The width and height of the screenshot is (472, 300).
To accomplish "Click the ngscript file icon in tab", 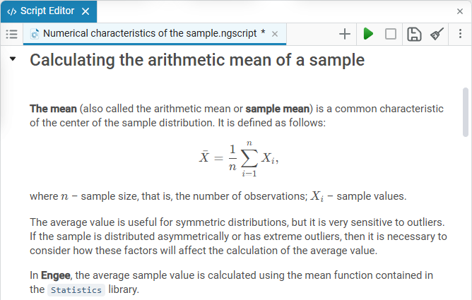I will click(x=35, y=34).
